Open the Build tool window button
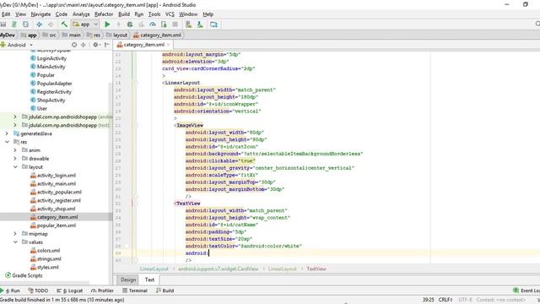The image size is (540, 304). [x=165, y=290]
